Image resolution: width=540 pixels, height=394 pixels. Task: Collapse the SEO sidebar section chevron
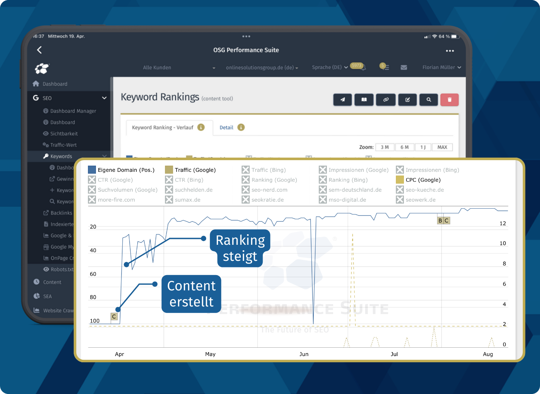[x=104, y=98]
